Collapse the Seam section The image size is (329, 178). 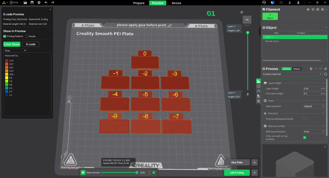pos(323,101)
